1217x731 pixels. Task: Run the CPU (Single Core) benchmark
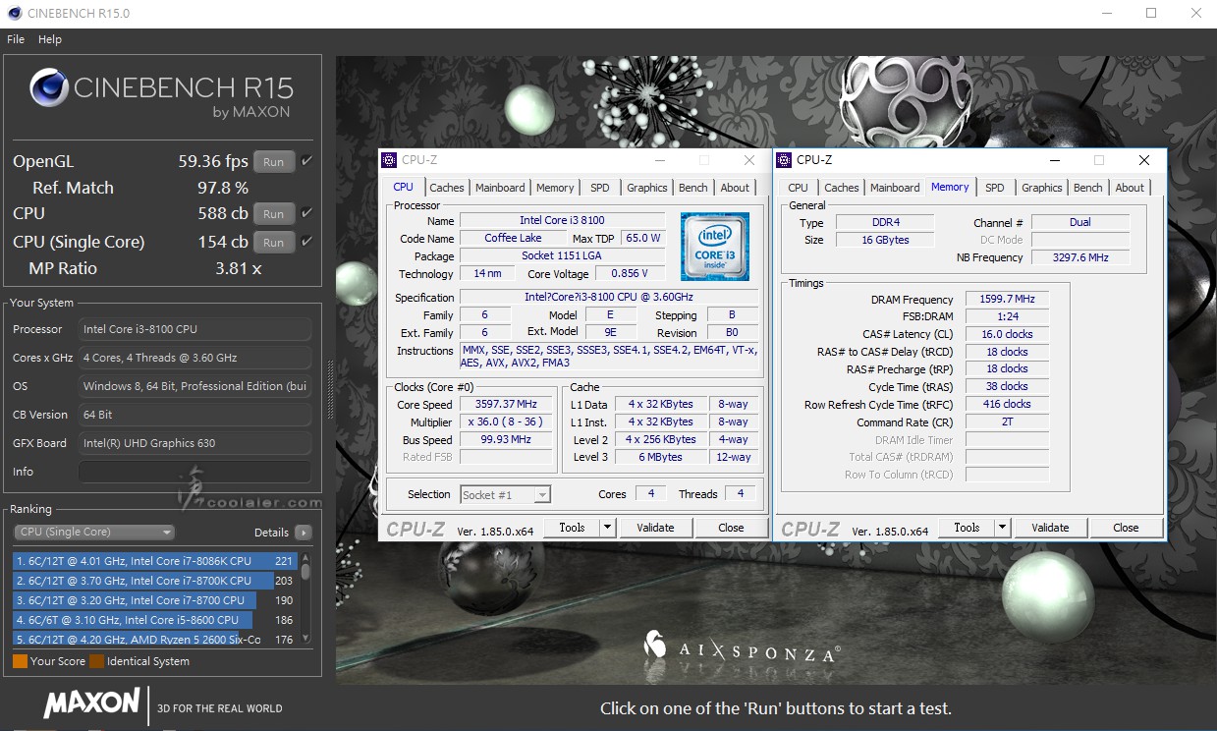coord(274,243)
